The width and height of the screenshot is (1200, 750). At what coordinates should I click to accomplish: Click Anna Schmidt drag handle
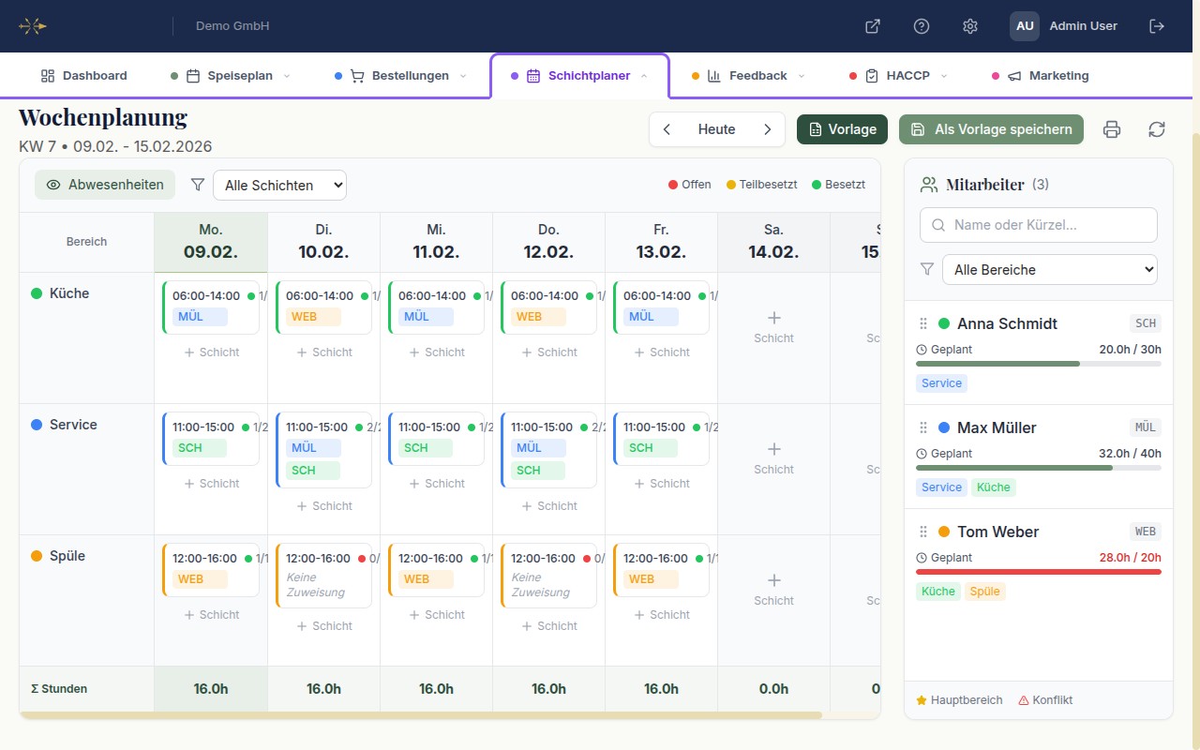(x=923, y=323)
